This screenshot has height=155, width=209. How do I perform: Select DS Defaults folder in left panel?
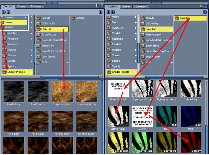point(52,24)
